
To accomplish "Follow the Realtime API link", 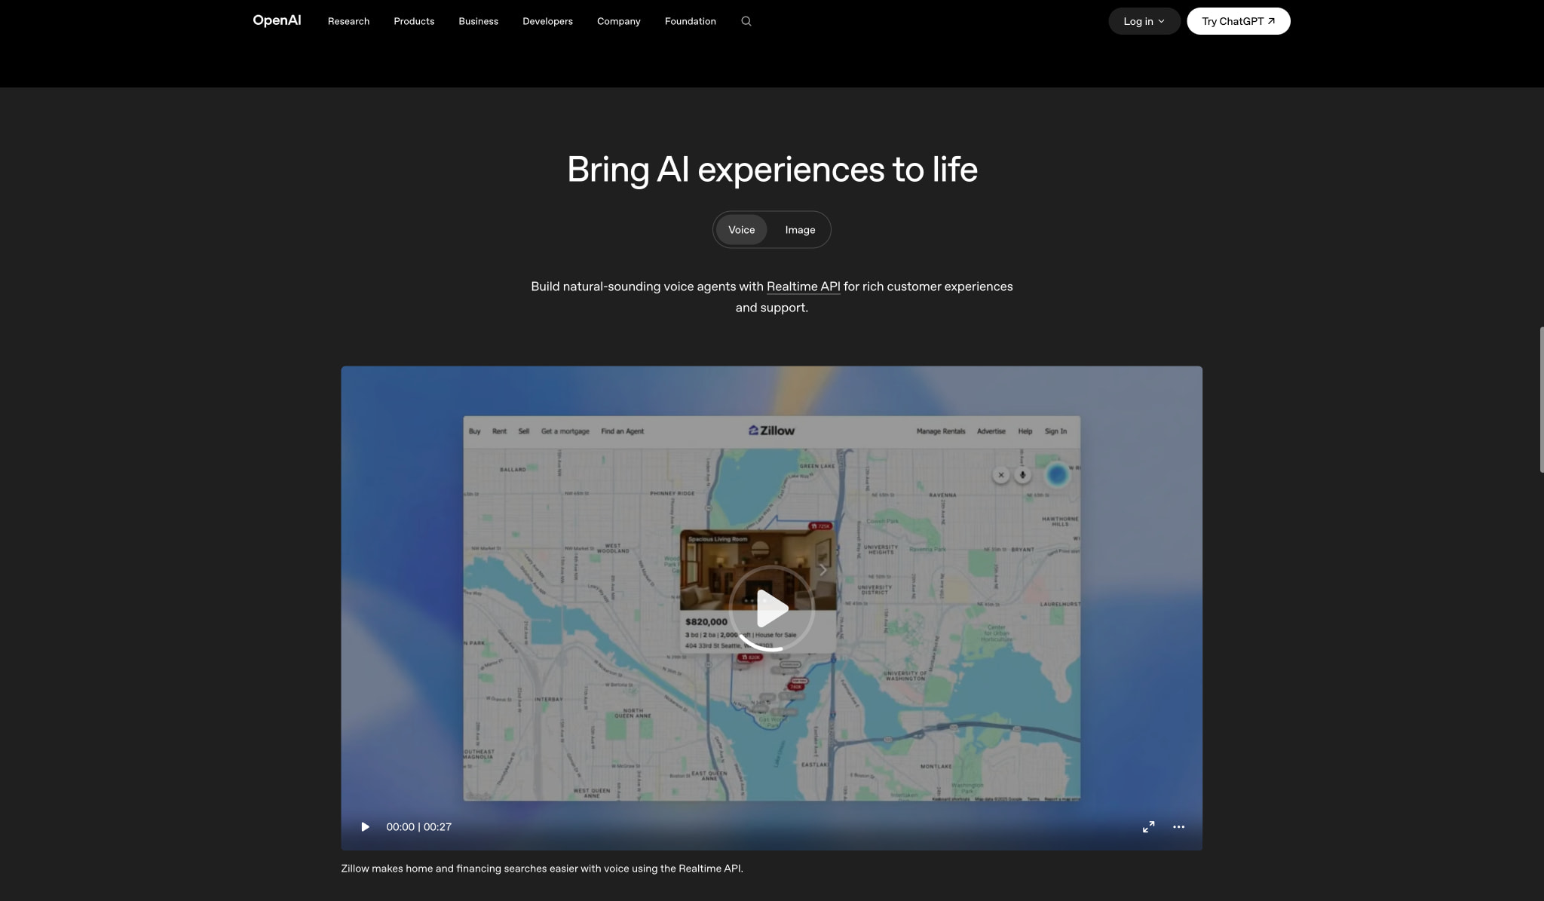I will [803, 287].
